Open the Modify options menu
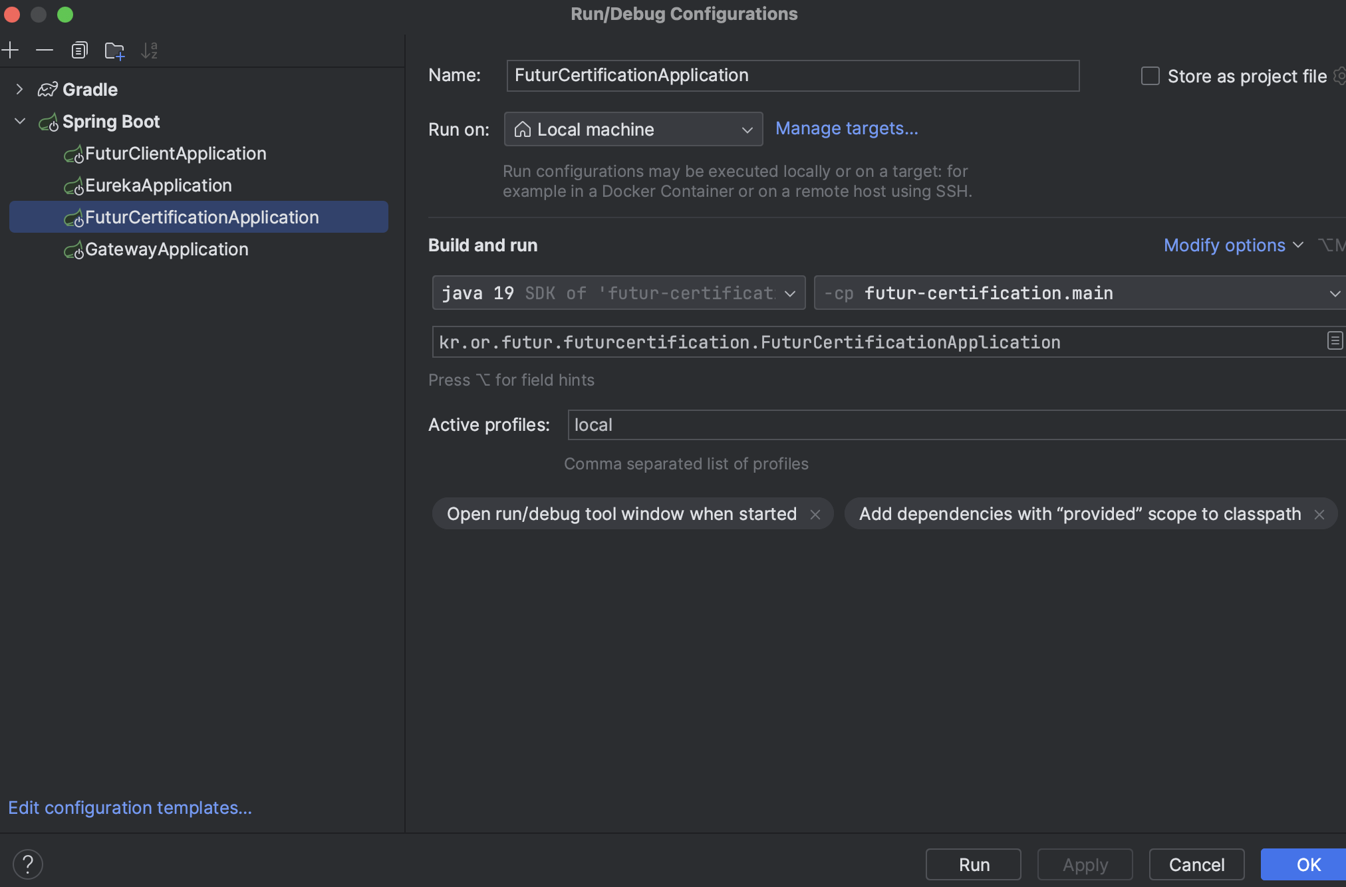 [x=1234, y=245]
